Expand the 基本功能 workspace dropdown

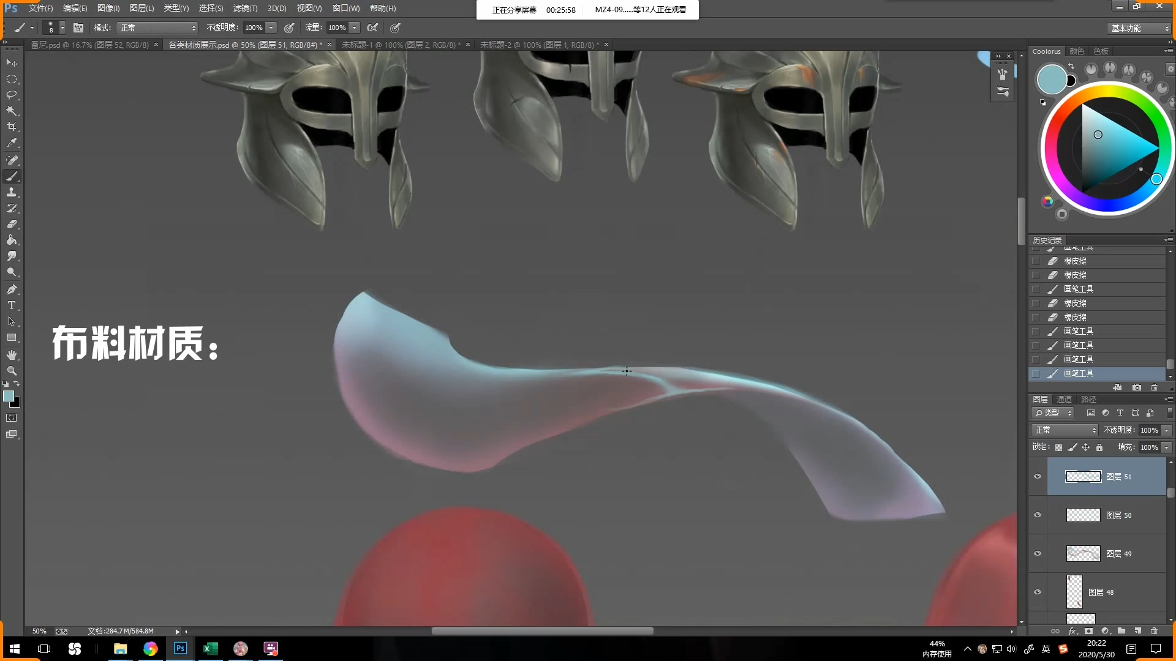click(x=1140, y=28)
